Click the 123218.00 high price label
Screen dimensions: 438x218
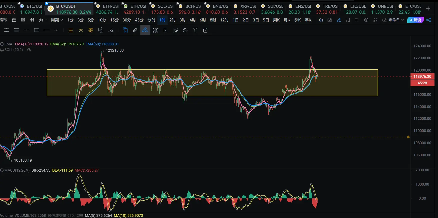pos(115,50)
